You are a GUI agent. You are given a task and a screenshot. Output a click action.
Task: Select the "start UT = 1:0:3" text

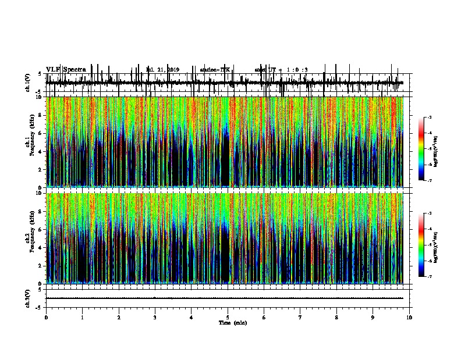(281, 70)
